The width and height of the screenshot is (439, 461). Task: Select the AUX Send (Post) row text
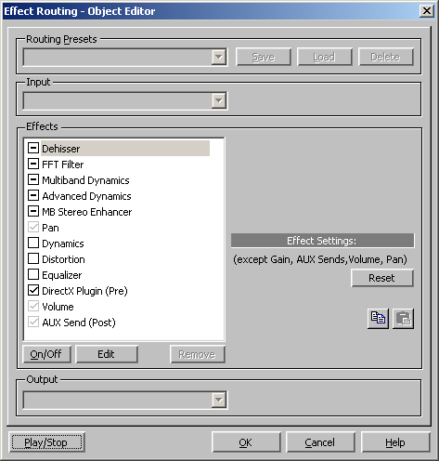(x=79, y=323)
